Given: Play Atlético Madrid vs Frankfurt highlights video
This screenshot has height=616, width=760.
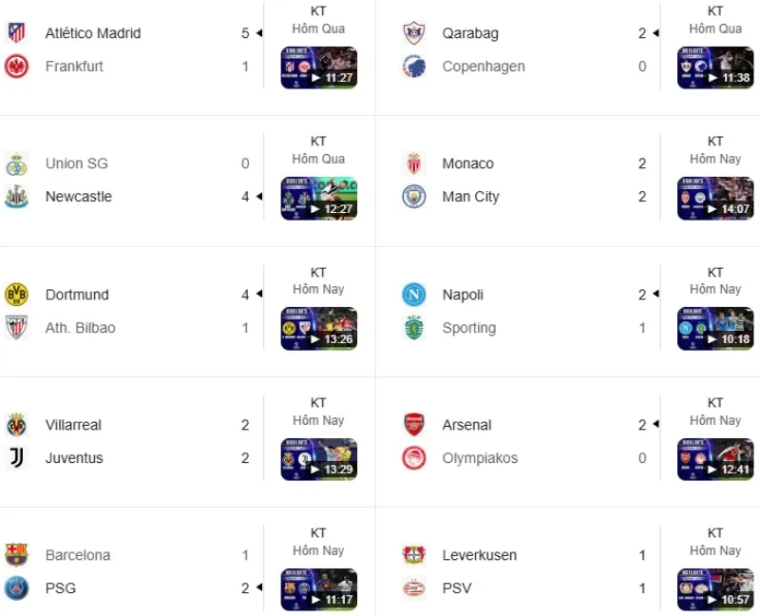Looking at the screenshot, I should click(x=319, y=67).
